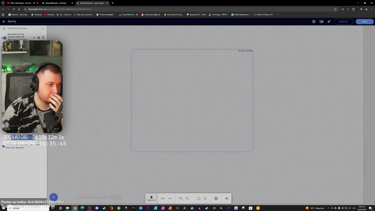Screen dimensions: 375x211
Task: Open the YouTube bookmark
Action: 49,14
